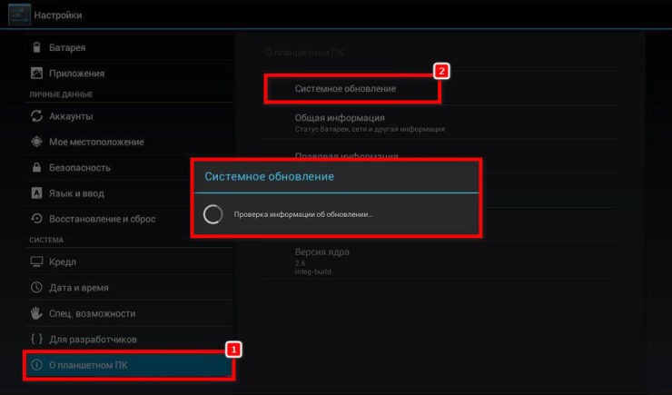Click the Настройки title in header
The image size is (672, 395).
[58, 15]
